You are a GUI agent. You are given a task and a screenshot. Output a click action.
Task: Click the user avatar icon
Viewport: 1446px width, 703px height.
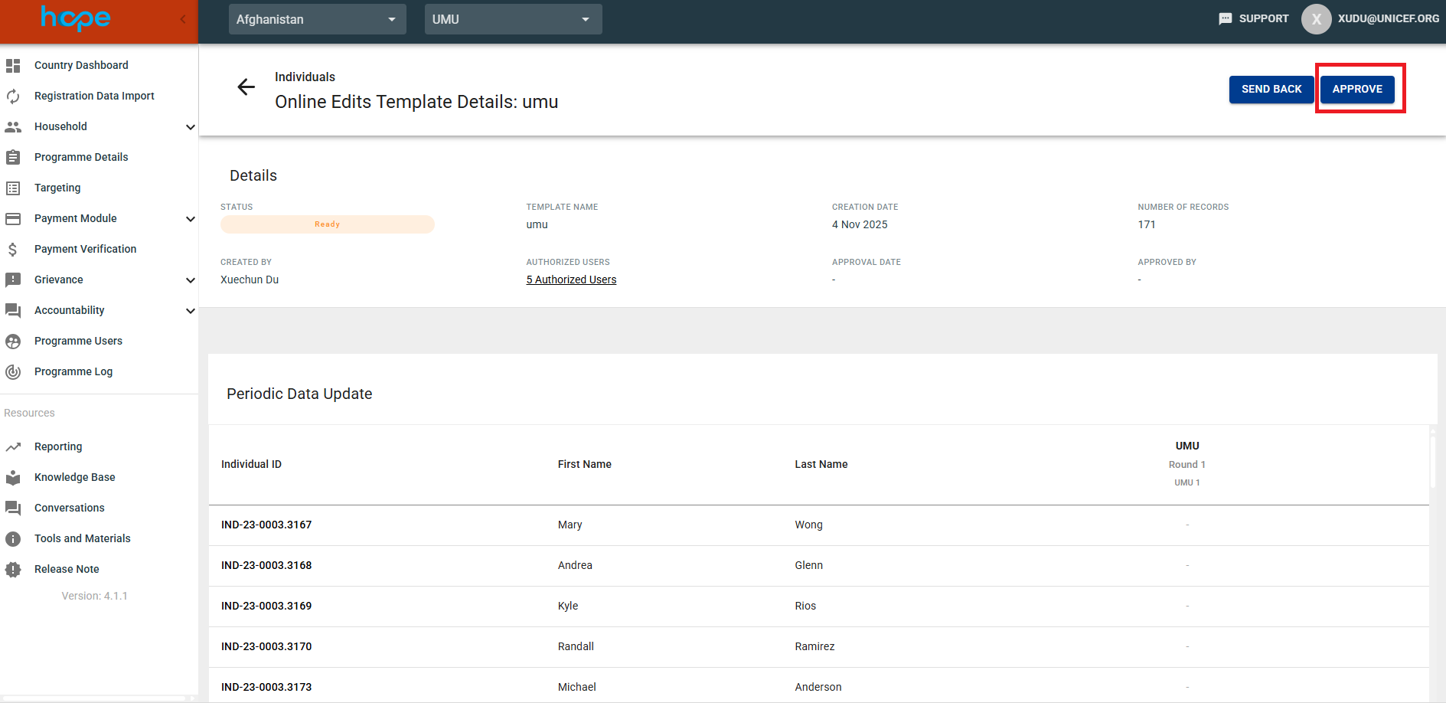(1316, 19)
